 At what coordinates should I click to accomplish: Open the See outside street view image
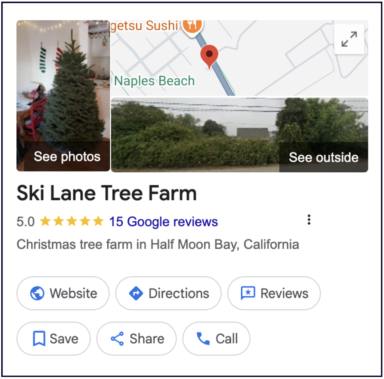[239, 135]
